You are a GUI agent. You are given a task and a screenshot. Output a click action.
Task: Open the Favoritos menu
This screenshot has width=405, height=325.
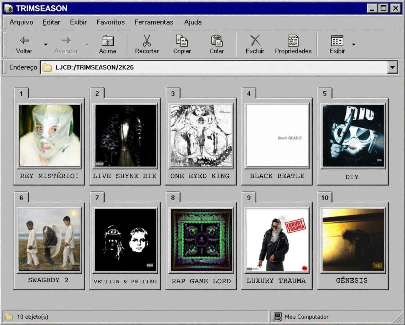tap(111, 22)
